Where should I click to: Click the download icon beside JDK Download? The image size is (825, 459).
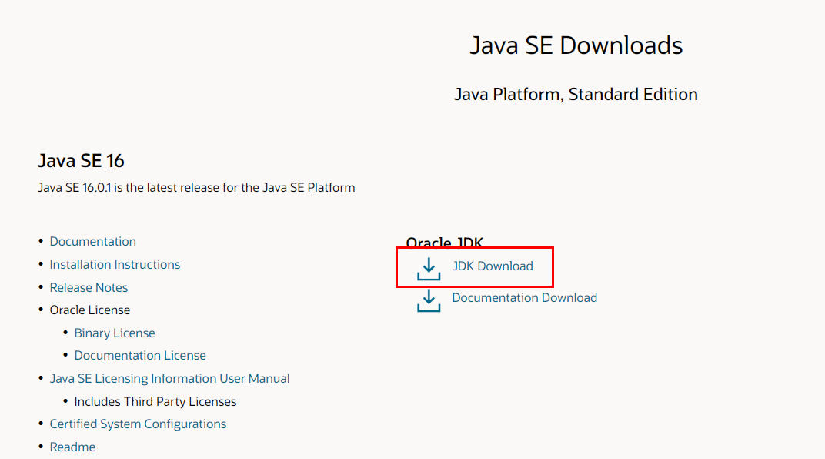click(x=429, y=269)
